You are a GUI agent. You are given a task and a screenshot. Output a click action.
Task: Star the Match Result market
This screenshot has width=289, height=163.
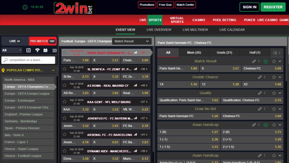click(x=274, y=61)
